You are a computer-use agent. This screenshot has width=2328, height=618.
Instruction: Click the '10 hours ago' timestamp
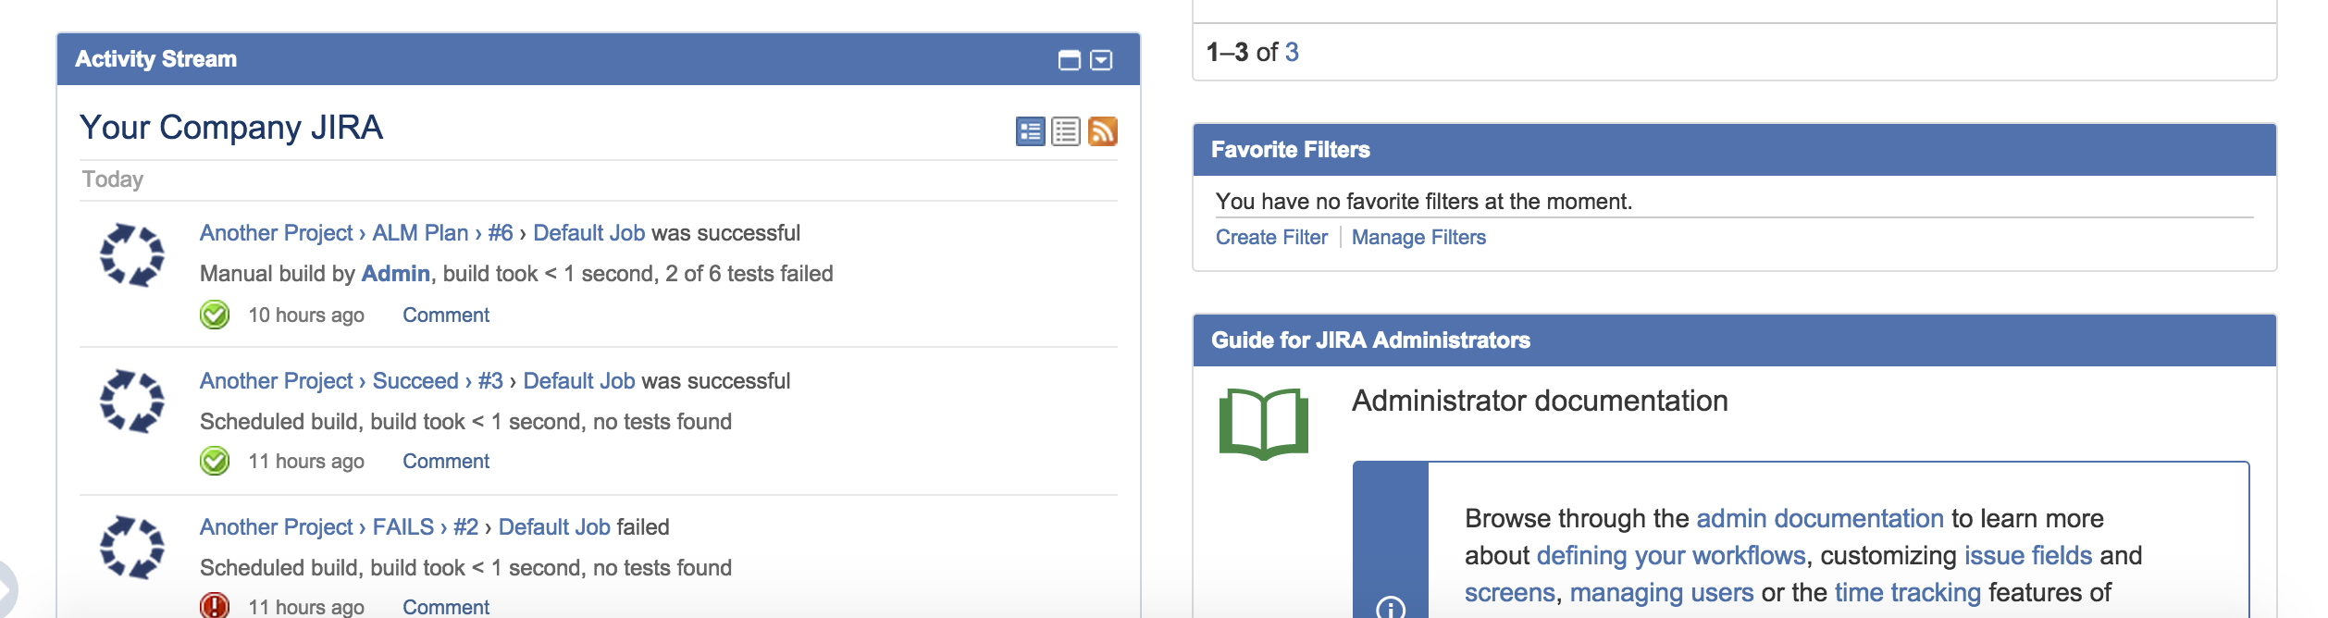(x=306, y=315)
